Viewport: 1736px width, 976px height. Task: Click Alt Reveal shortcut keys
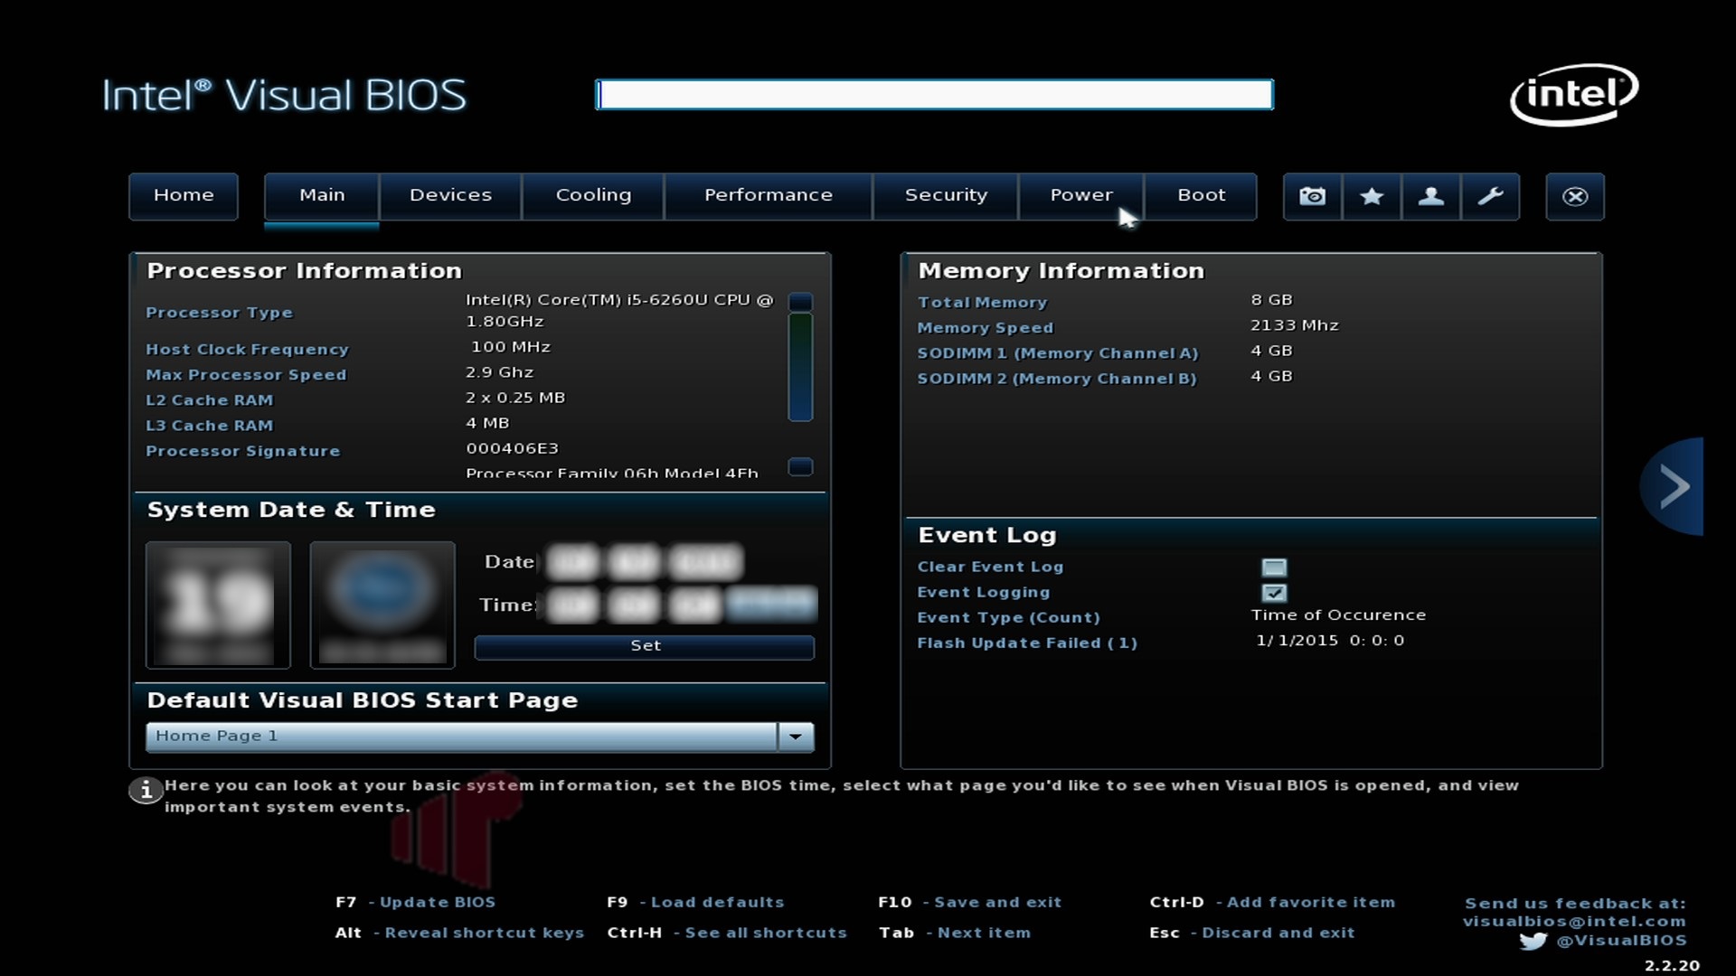coord(459,934)
